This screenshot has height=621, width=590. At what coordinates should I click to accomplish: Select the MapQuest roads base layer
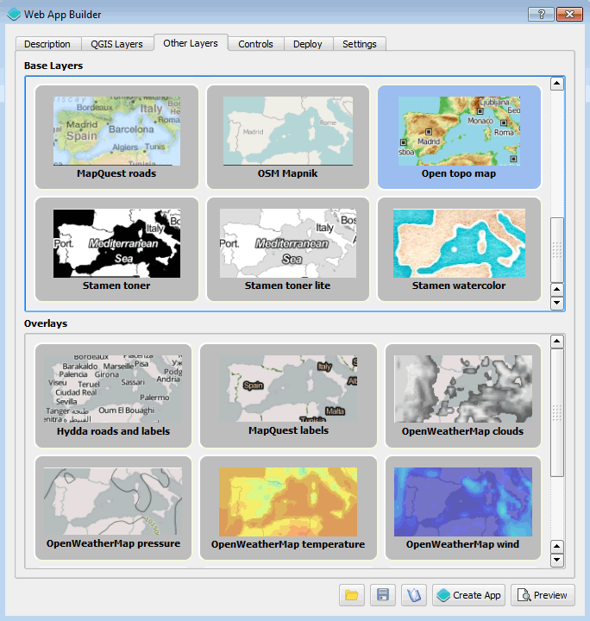coord(116,136)
